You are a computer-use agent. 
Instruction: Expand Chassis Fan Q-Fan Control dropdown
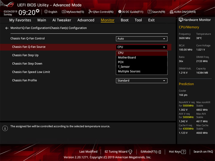tap(142, 39)
